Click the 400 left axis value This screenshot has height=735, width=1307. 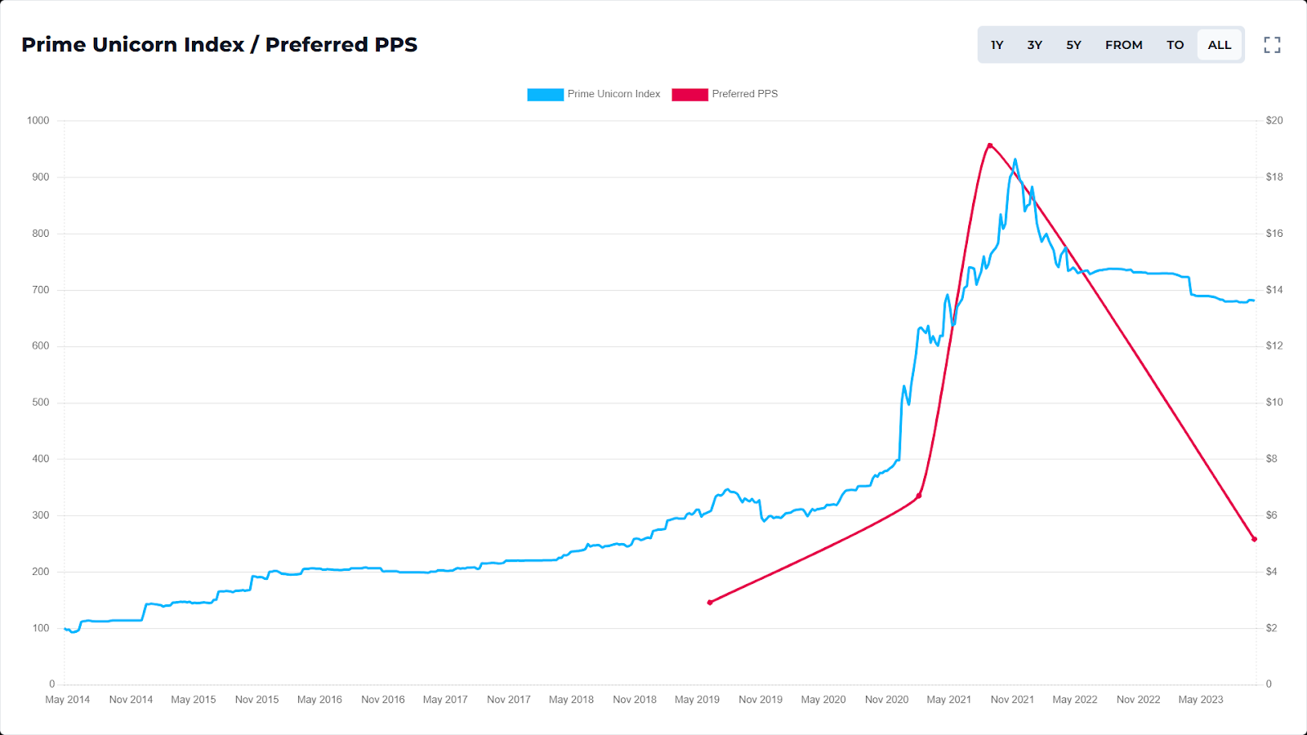tap(41, 459)
